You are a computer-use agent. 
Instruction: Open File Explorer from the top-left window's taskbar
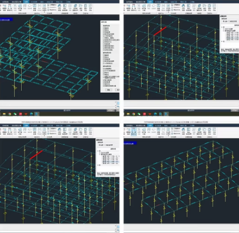coord(4,114)
